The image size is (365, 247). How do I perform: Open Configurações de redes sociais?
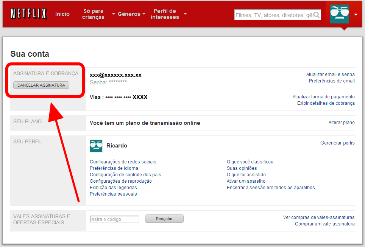123,162
